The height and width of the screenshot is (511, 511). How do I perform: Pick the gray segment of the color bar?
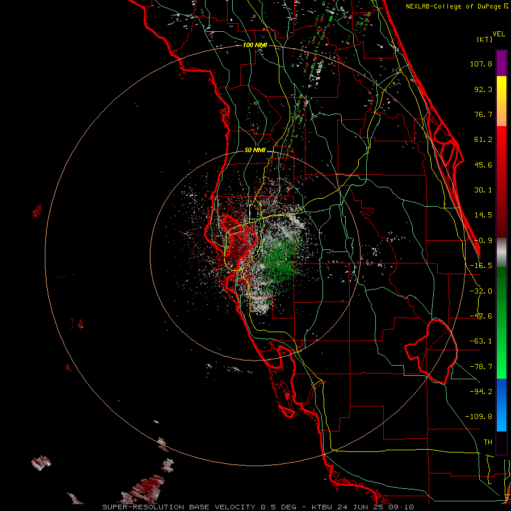tap(501, 253)
